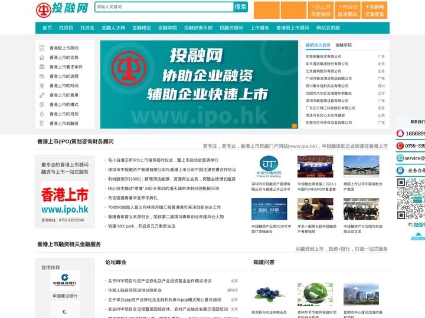Open 投融资顾问 in the navigation bar
The image size is (425, 318).
coord(231,28)
